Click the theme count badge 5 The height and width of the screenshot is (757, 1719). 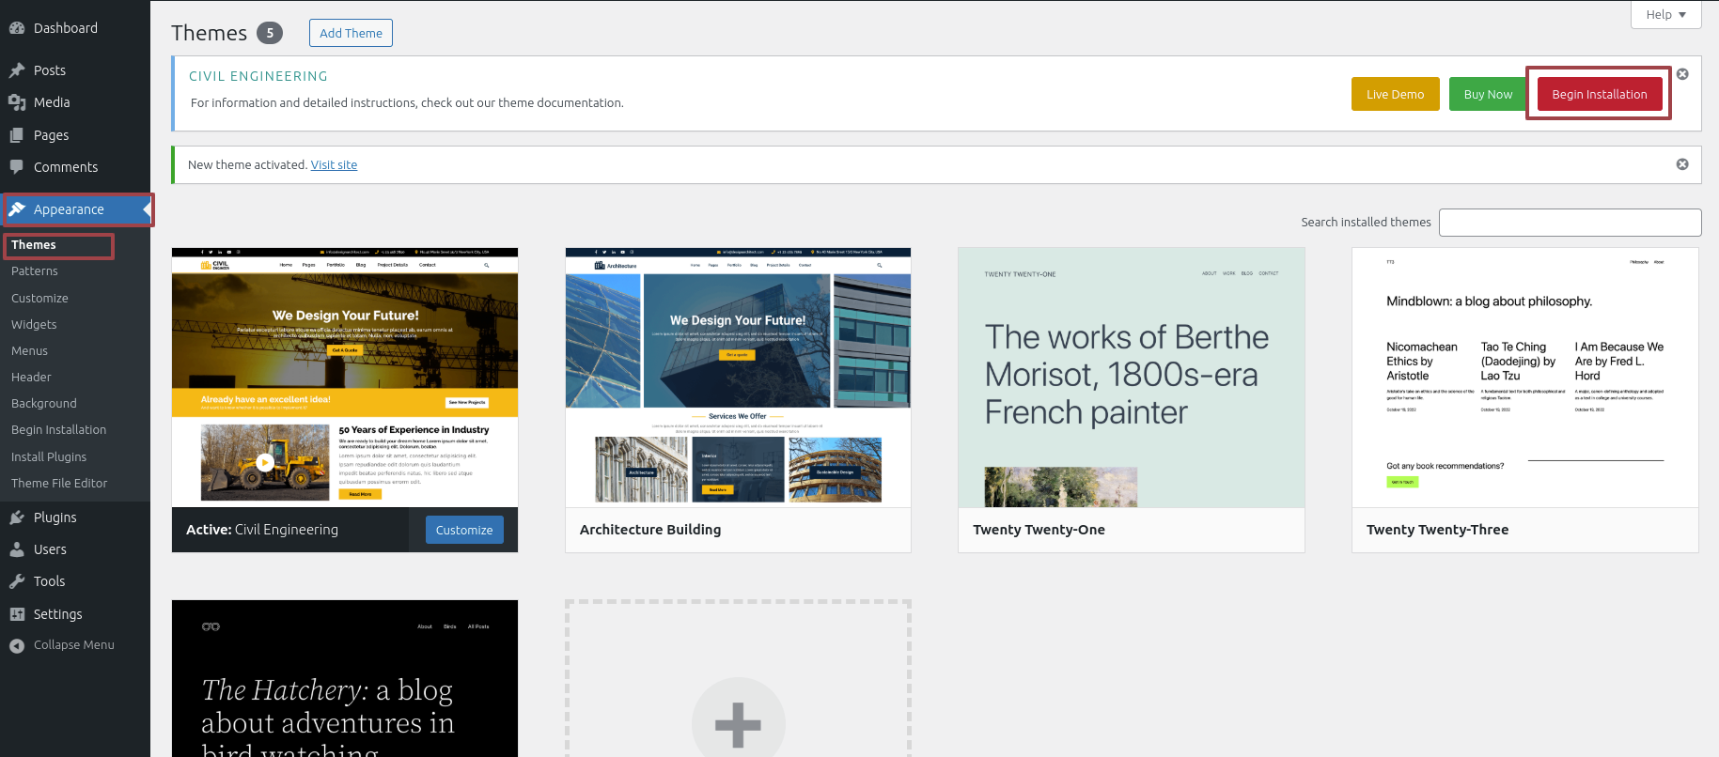coord(270,33)
